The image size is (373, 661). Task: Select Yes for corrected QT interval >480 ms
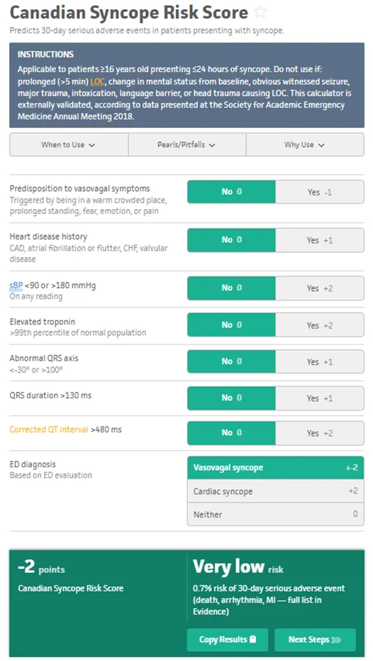pos(320,433)
